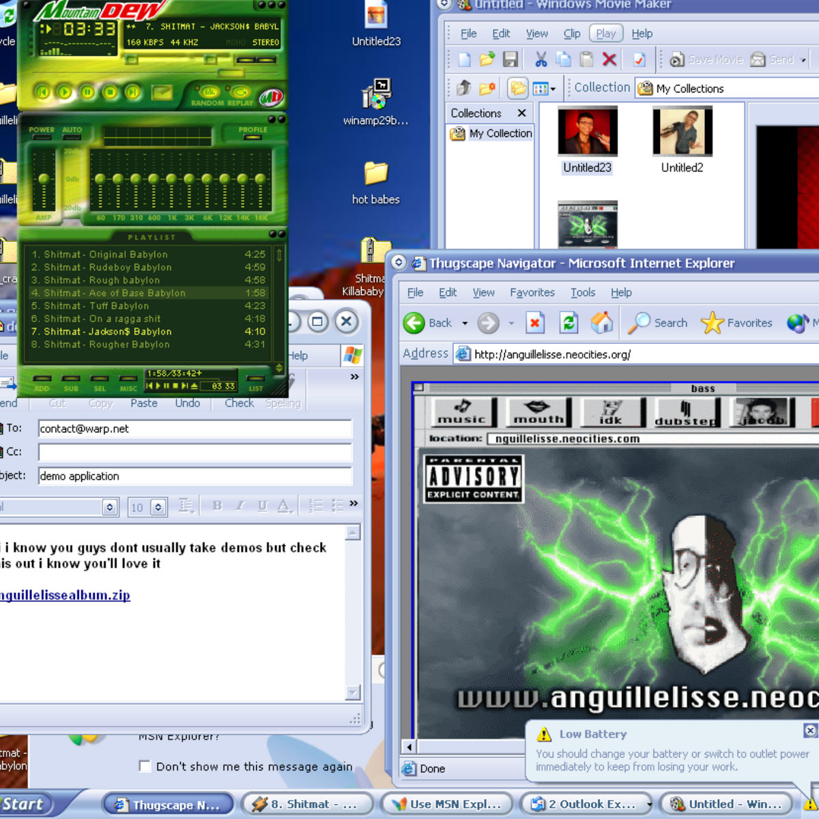819x819 pixels.
Task: Save project with the floppy disk icon
Action: point(510,60)
